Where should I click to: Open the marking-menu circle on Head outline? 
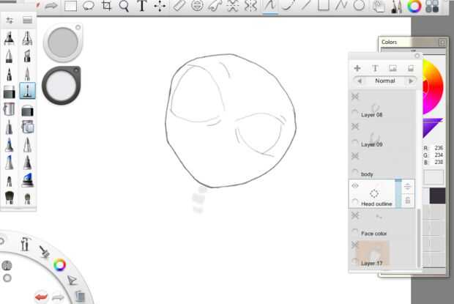pyautogui.click(x=355, y=201)
